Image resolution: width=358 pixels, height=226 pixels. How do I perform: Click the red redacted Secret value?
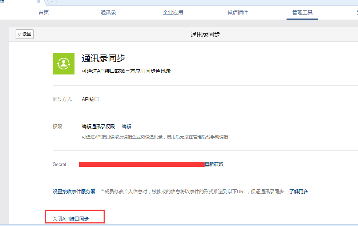tap(142, 164)
